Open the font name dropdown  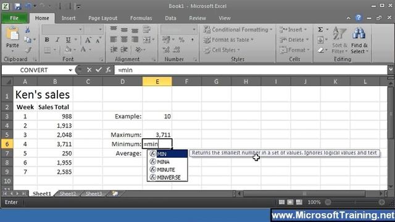(80, 30)
